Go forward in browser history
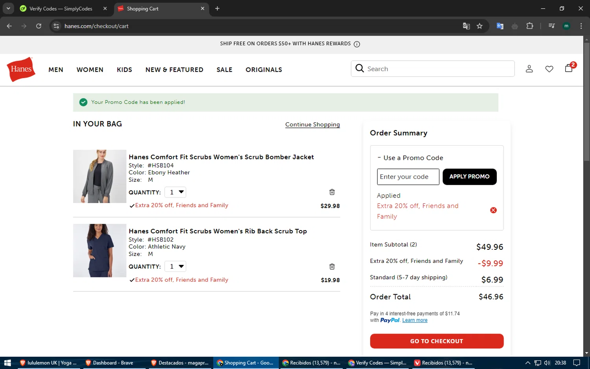The height and width of the screenshot is (369, 590). pos(24,26)
